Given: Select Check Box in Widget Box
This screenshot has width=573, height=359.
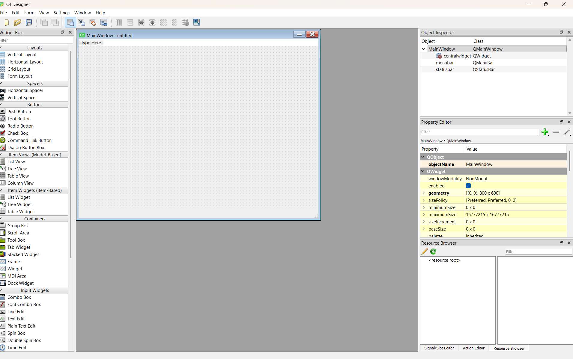Looking at the screenshot, I should pyautogui.click(x=18, y=133).
